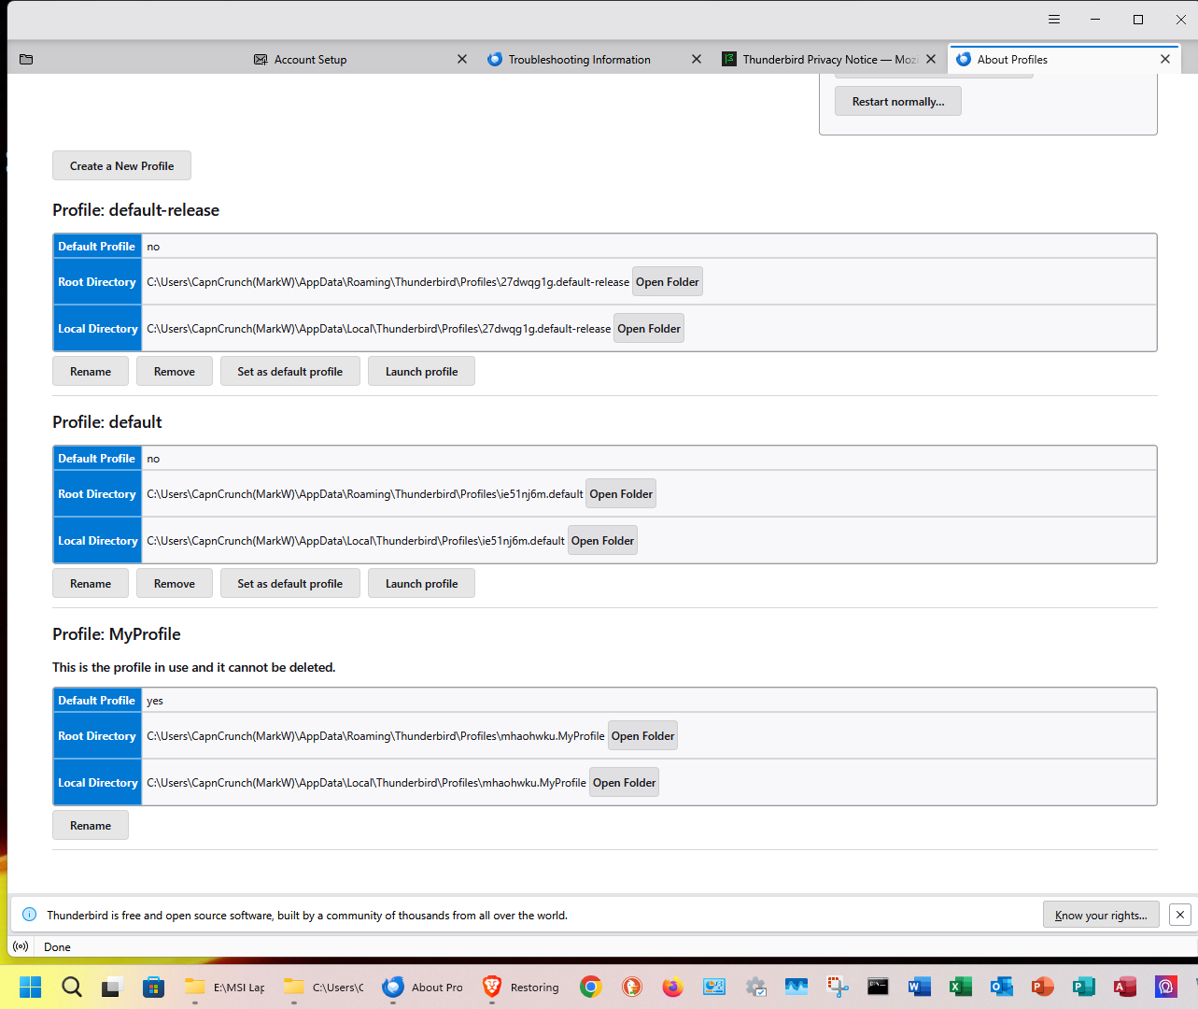The height and width of the screenshot is (1009, 1198).
Task: Switch to the Troubleshooting Information tab
Action: [x=594, y=59]
